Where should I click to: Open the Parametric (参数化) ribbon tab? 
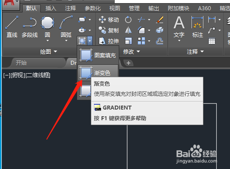(x=93, y=8)
